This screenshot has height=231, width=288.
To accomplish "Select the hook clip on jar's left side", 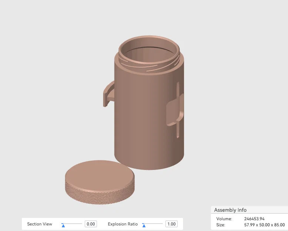I will (x=108, y=94).
